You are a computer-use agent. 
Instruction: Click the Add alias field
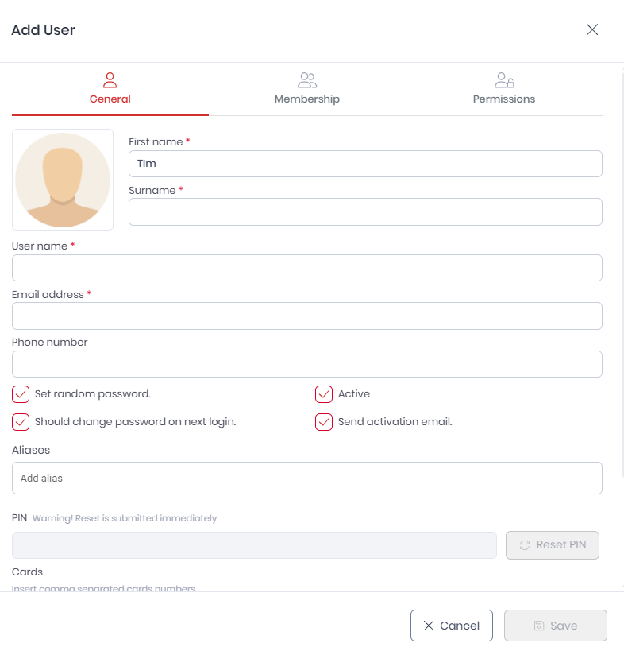pyautogui.click(x=307, y=479)
